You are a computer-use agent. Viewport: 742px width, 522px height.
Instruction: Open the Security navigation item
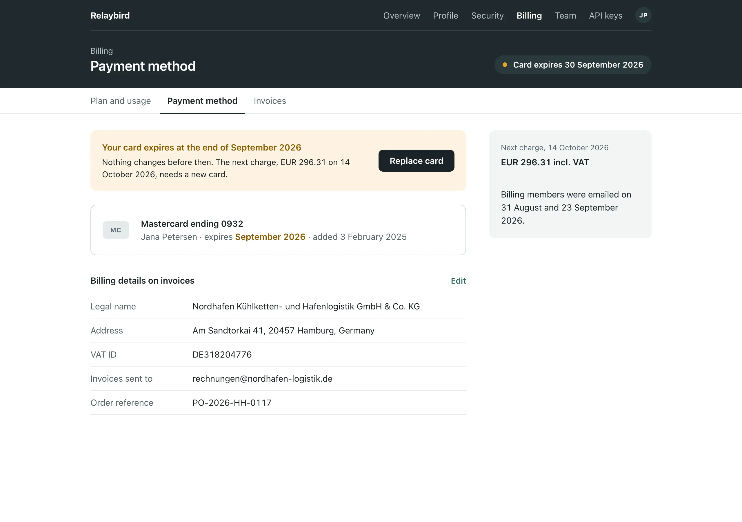487,16
